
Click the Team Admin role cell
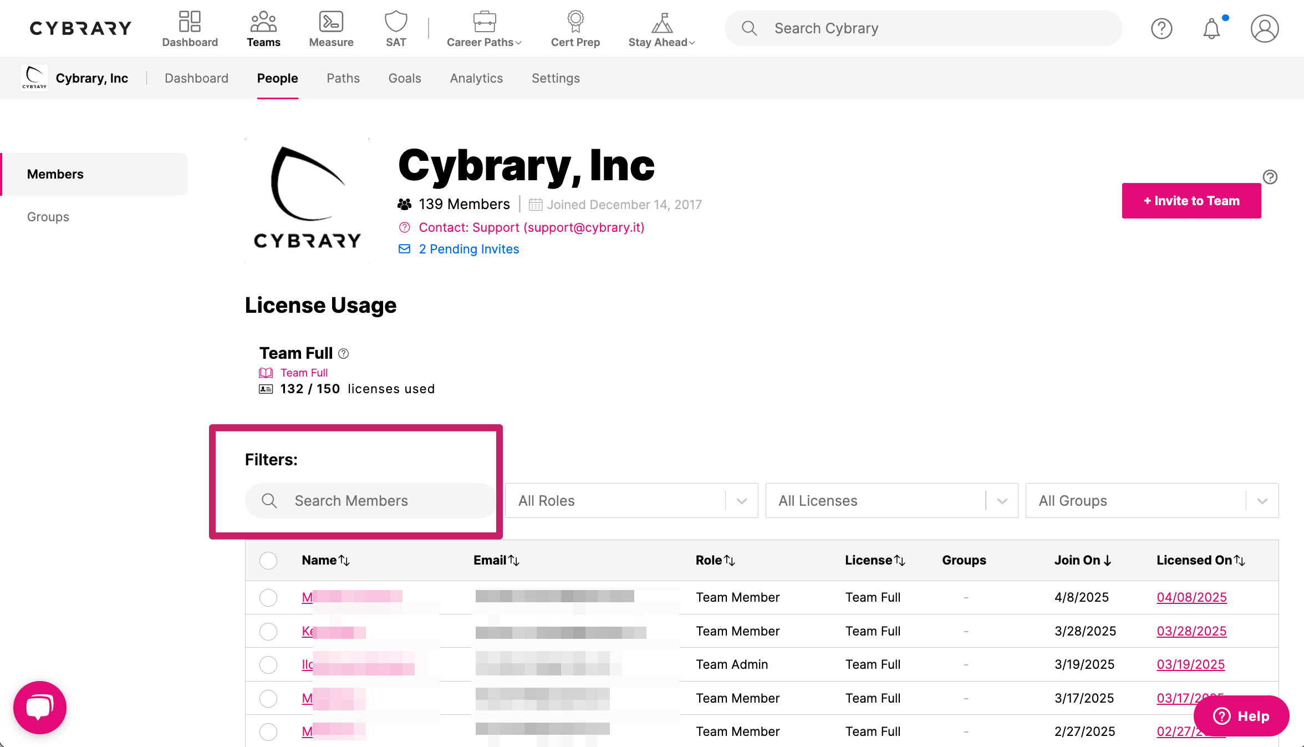click(732, 664)
